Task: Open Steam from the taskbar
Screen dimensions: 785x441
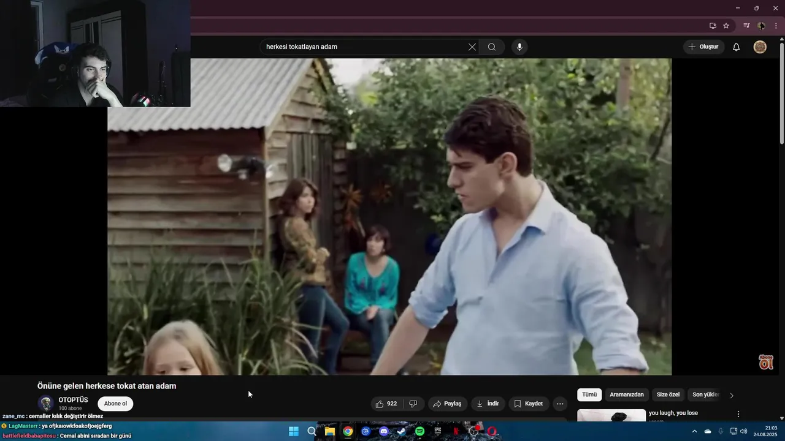Action: pos(402,431)
